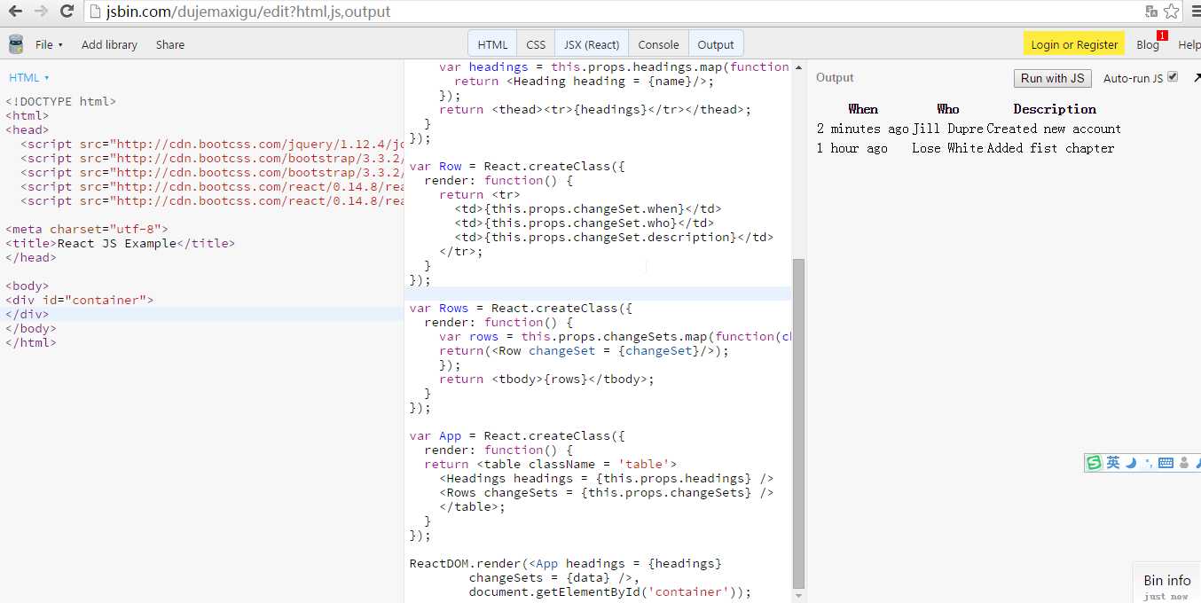Click the scrollbar up arrow in JSX panel
The image size is (1201, 603).
pyautogui.click(x=798, y=67)
